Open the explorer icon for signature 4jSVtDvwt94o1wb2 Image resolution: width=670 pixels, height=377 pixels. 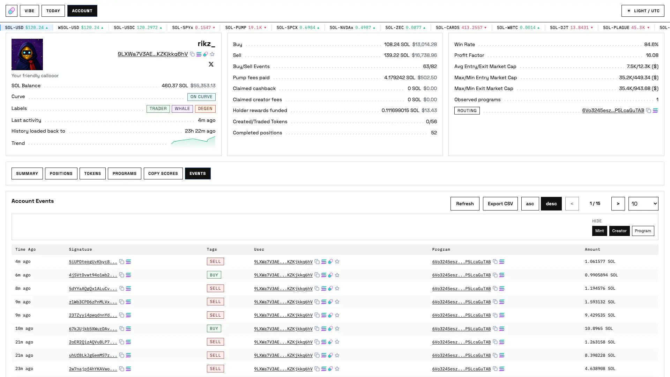coord(128,275)
